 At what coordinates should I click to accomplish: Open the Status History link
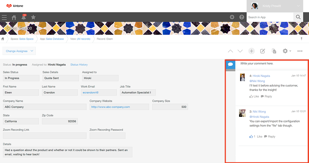79,65
